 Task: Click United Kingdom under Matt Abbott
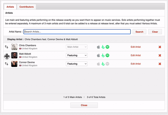coord(30,57)
